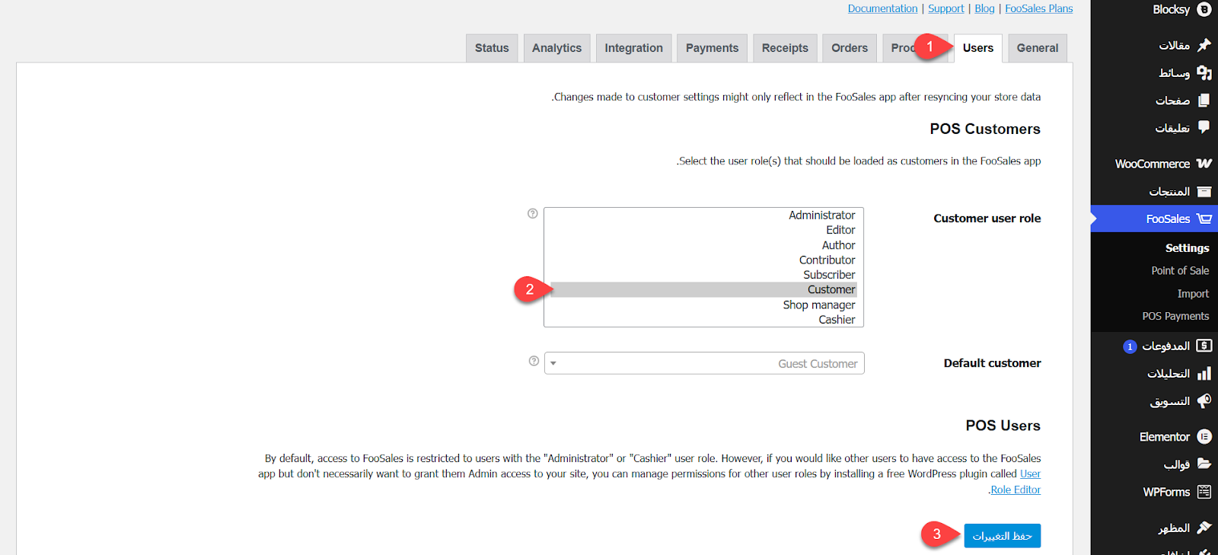Select the Users tab
Screen dimensions: 1218x555
click(x=977, y=48)
